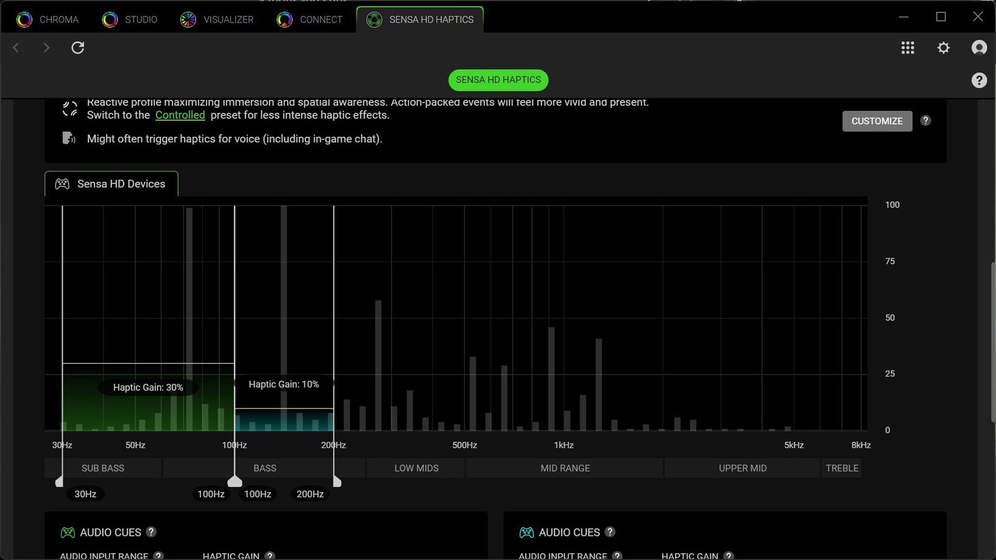Open settings with the gear icon
This screenshot has height=560, width=996.
944,48
